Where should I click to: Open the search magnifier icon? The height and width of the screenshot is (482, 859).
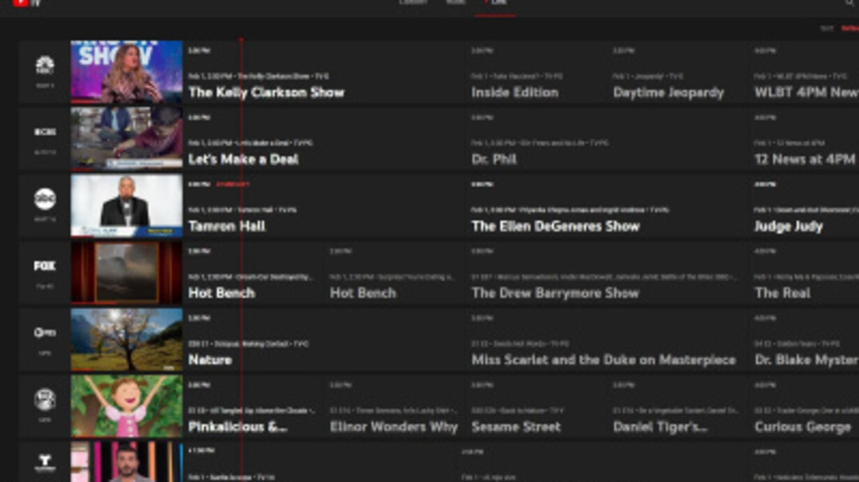point(850,3)
